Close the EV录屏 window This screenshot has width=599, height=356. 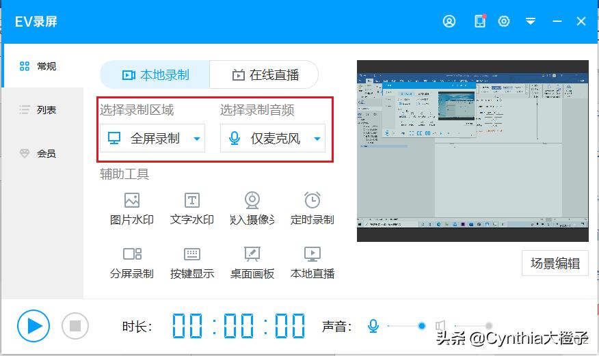pyautogui.click(x=581, y=21)
